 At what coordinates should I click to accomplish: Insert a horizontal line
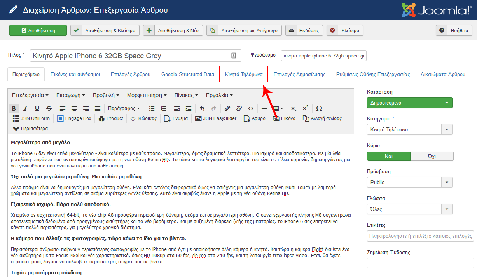(264, 108)
